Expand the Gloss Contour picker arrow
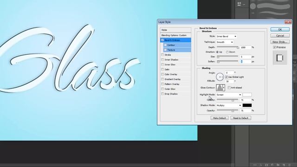 [x=224, y=88]
